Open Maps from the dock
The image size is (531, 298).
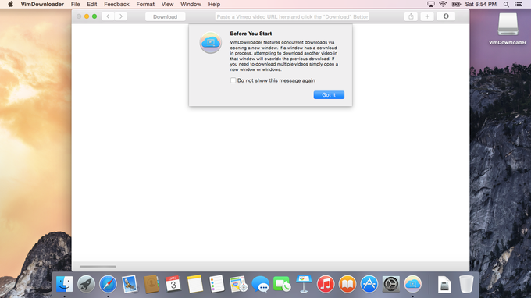point(238,284)
